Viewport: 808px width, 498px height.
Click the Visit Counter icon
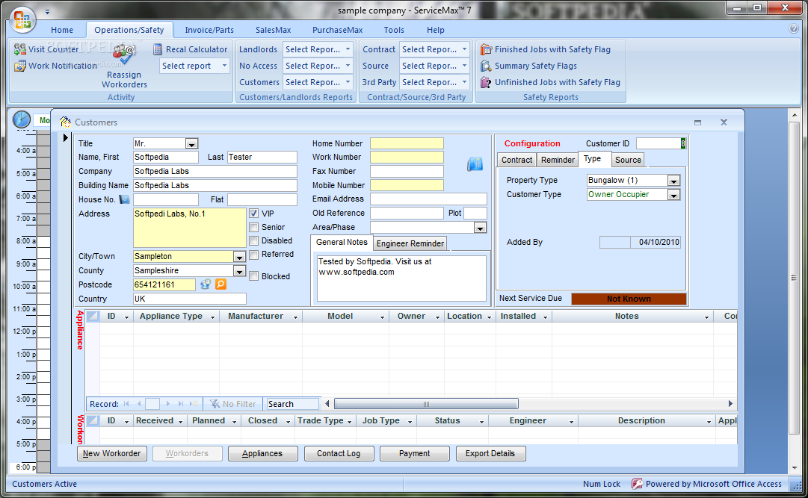point(19,49)
